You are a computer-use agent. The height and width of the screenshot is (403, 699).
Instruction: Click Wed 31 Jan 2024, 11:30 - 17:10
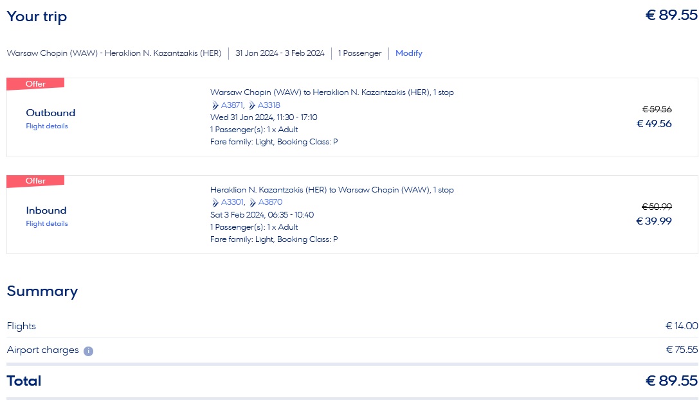264,117
